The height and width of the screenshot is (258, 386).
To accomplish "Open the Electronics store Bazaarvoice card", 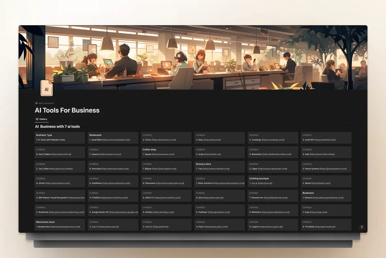I will (x=60, y=225).
